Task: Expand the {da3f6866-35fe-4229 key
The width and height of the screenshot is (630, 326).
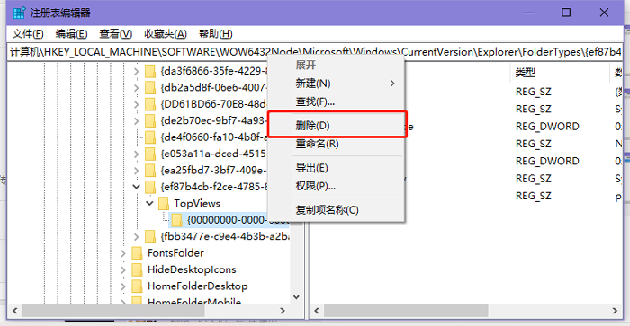Action: point(137,71)
